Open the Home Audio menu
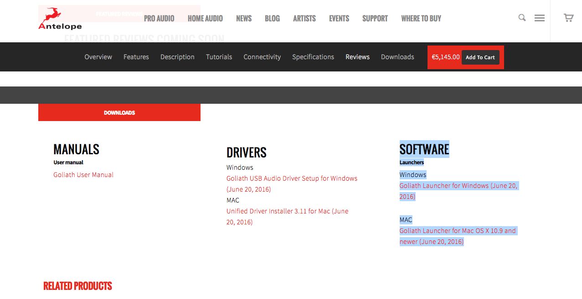Screen dimensions: 582x299 205,19
